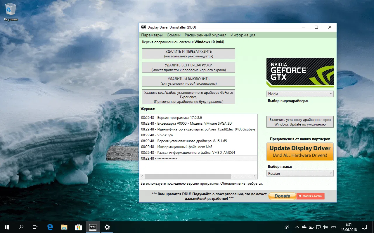Open the volume control in the tray
Screen dimensions: 374x233
point(325,227)
